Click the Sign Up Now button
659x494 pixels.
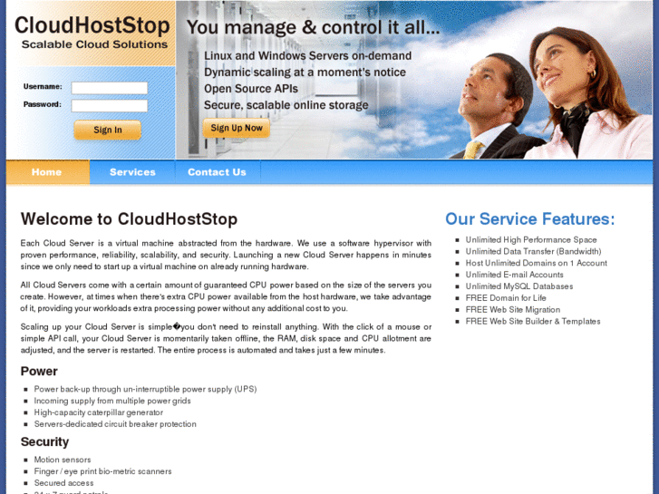[x=237, y=128]
